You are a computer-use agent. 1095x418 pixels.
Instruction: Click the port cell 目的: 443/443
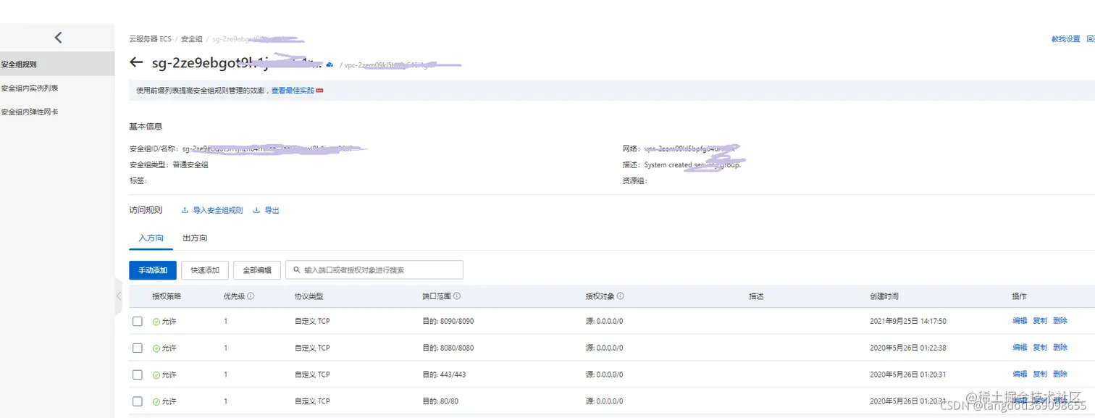point(444,375)
